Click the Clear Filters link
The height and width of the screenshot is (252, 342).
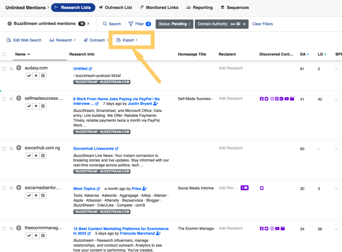click(x=263, y=24)
